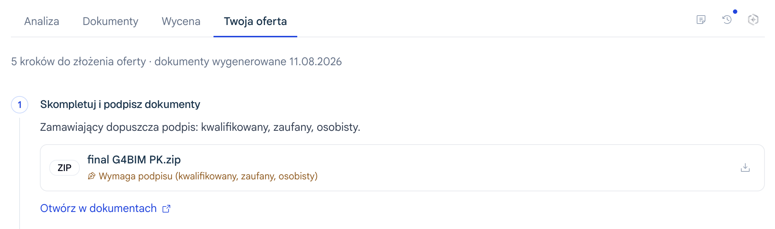The height and width of the screenshot is (229, 775).
Task: Click the hexagon AI assistant icon
Action: pos(753,20)
